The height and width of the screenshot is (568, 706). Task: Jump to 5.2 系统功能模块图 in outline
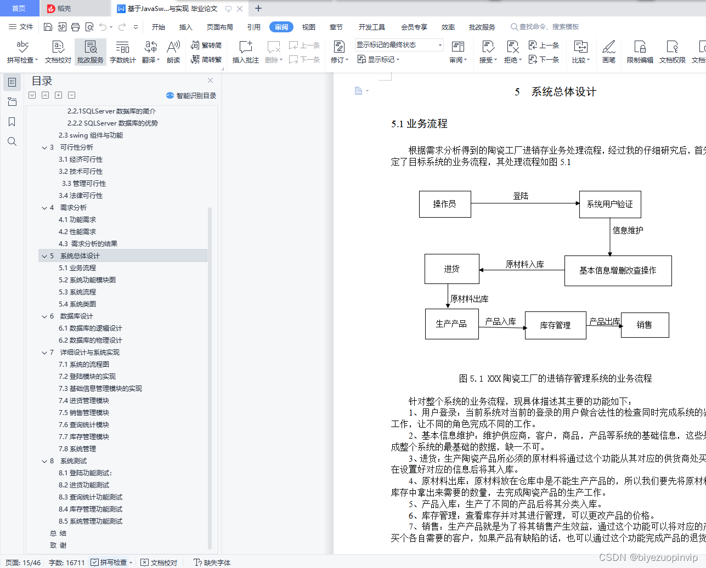87,280
